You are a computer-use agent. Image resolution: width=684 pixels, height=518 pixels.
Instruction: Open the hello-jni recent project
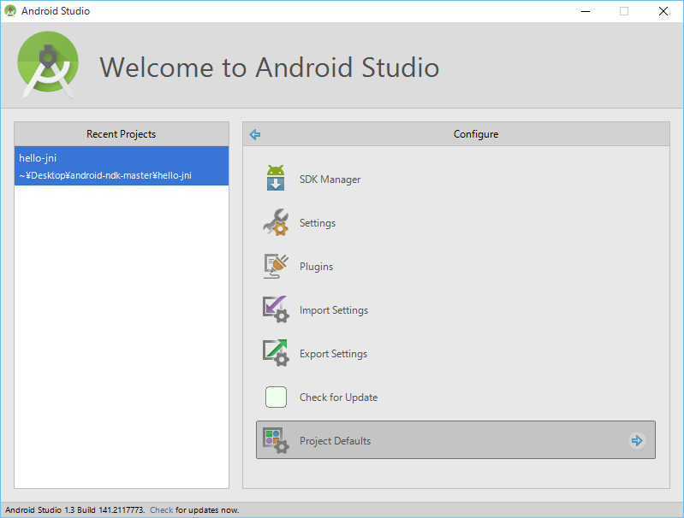[122, 166]
